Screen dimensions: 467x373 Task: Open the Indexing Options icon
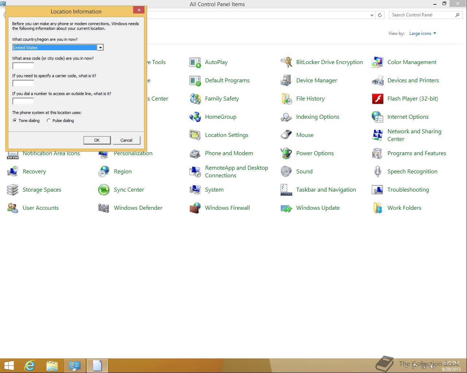coord(286,117)
